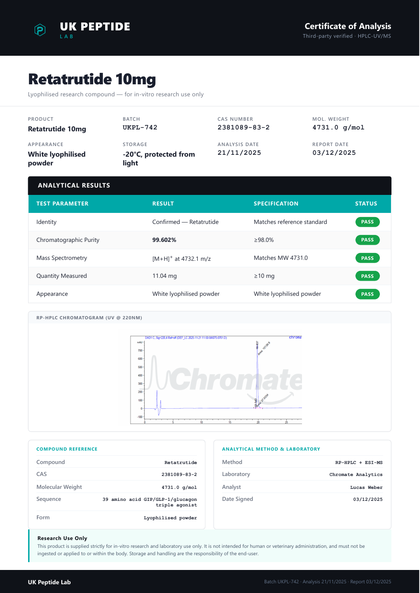This screenshot has width=420, height=593.
Task: Select CAS value in the Compound Reference card
Action: [x=179, y=475]
